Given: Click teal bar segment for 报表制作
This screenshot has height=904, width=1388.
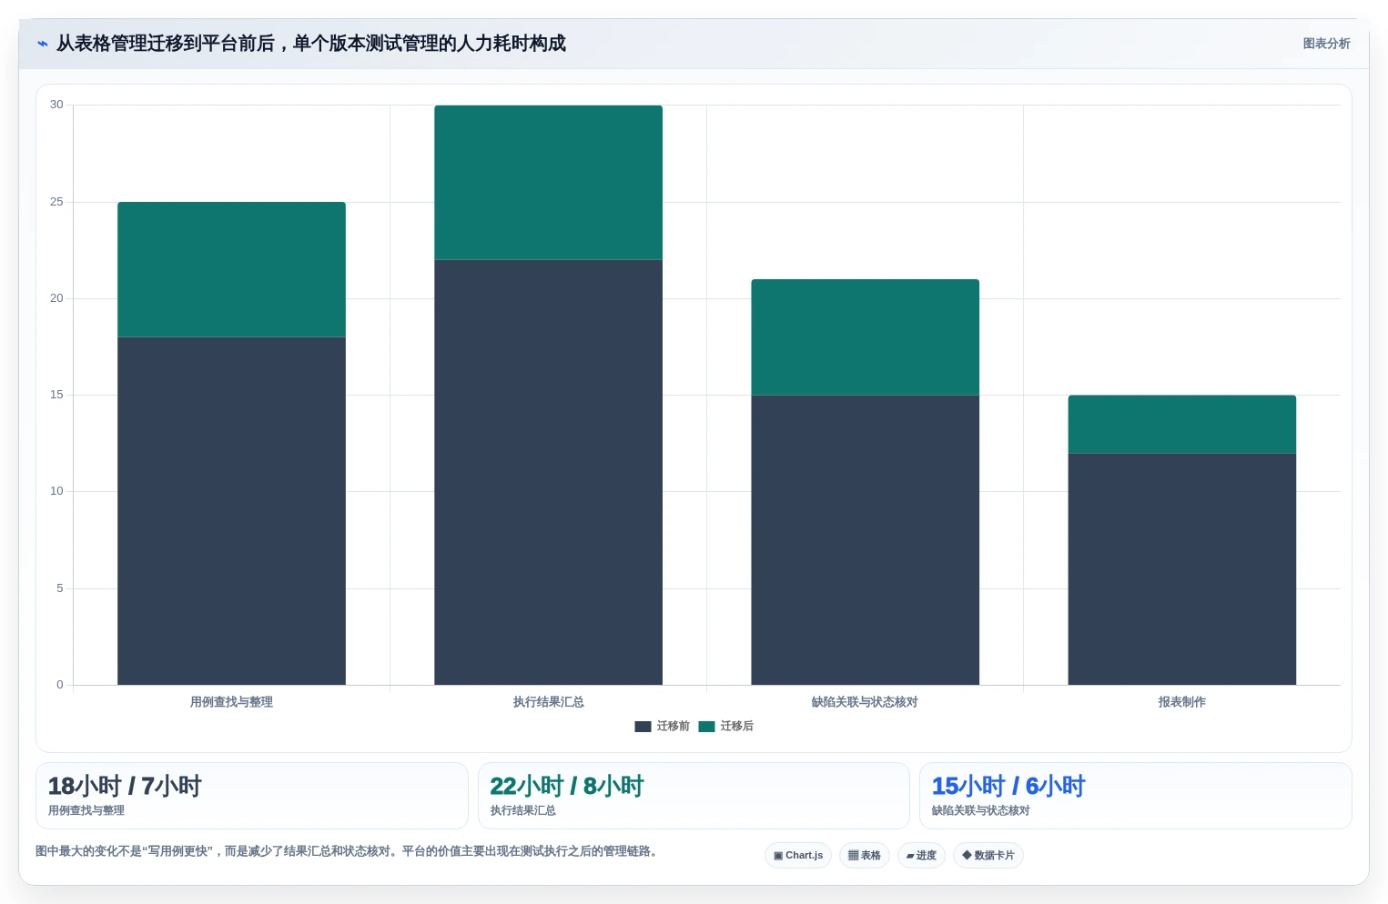Looking at the screenshot, I should 1181,425.
